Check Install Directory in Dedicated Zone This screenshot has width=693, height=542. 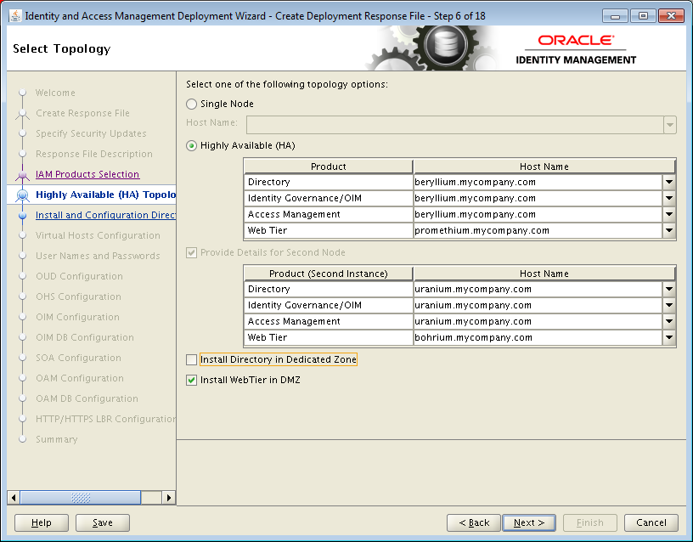pos(191,360)
